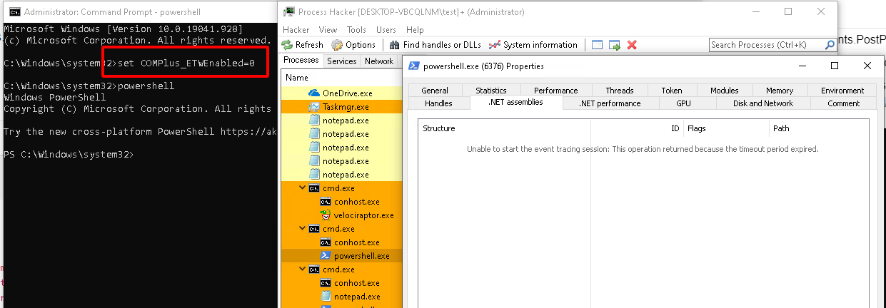The image size is (886, 308).
Task: Click the find window and thread icon
Action: [x=614, y=45]
